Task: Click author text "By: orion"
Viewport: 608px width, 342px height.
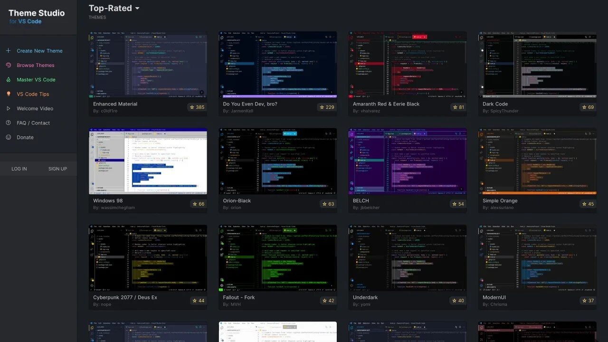Action: 232,208
